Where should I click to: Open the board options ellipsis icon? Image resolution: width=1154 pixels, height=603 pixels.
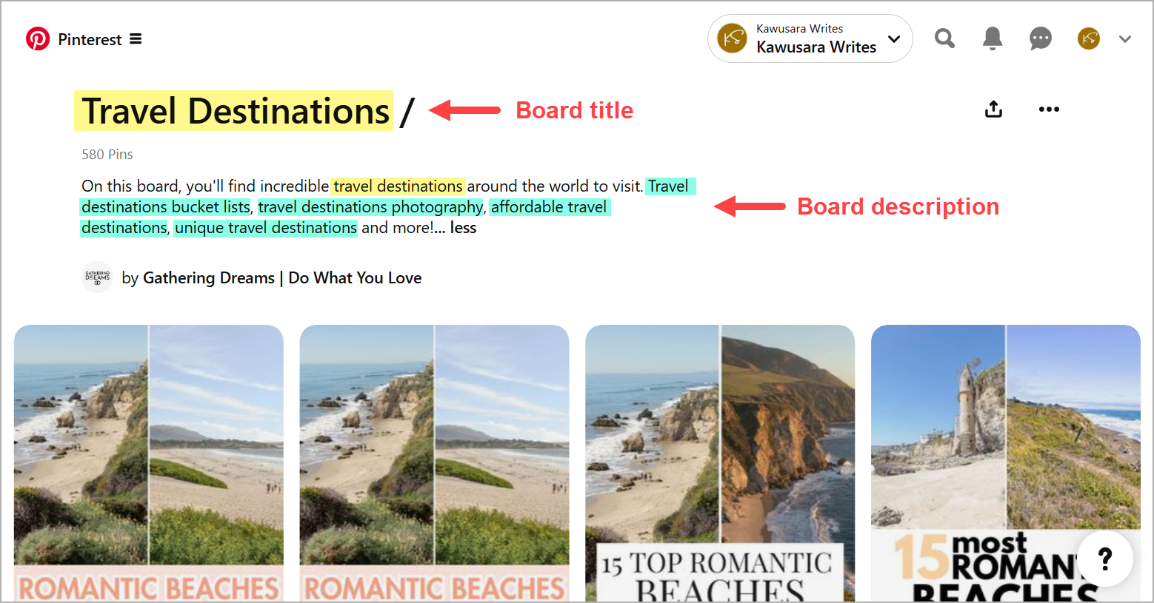tap(1049, 109)
